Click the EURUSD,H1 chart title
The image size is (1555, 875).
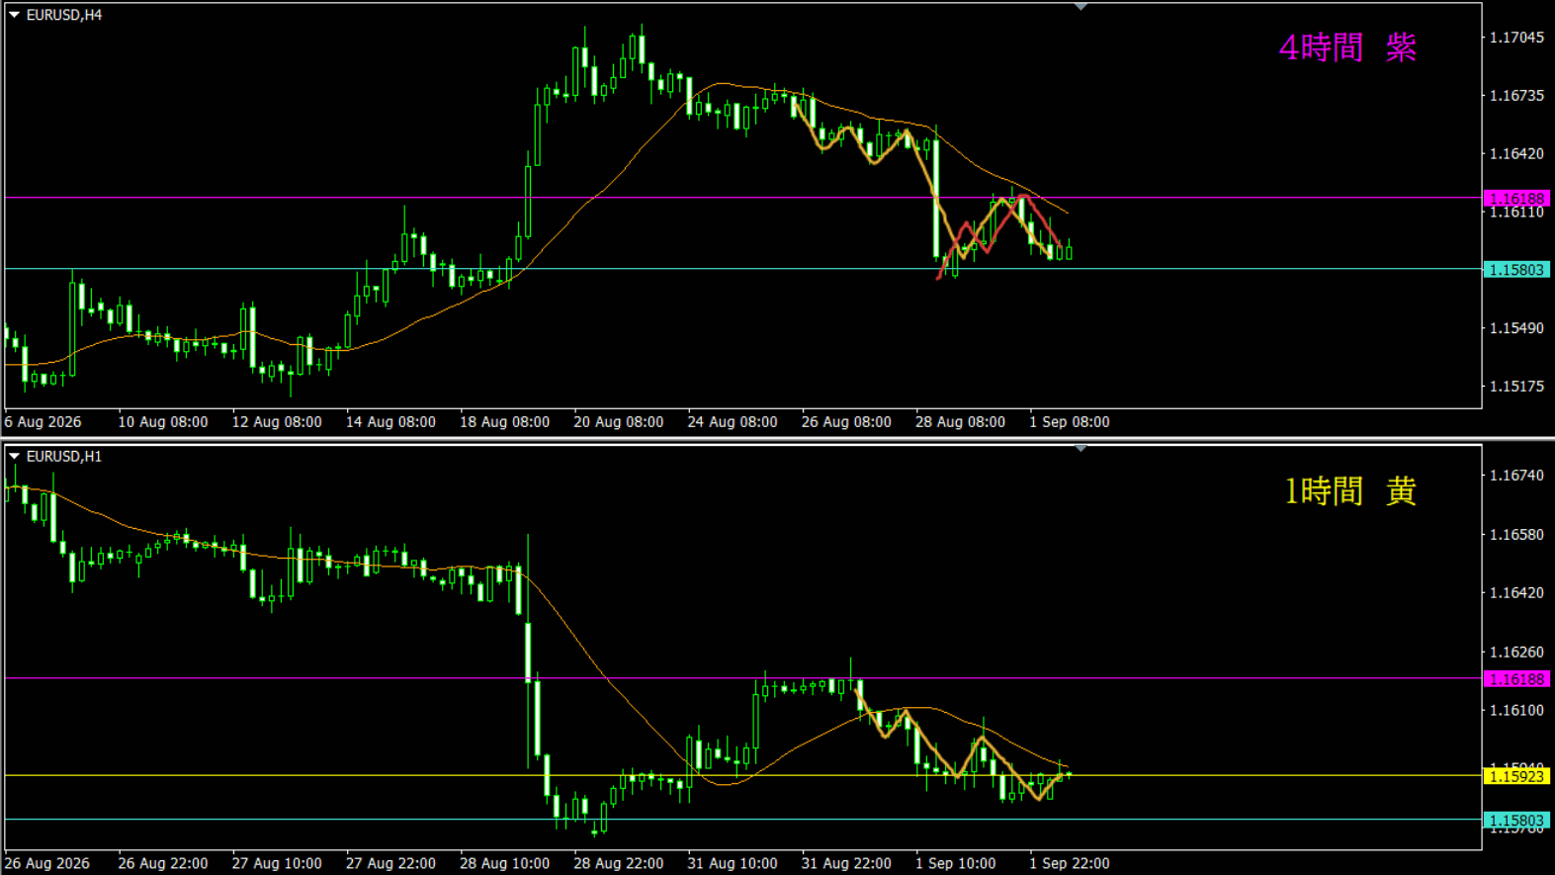(64, 456)
